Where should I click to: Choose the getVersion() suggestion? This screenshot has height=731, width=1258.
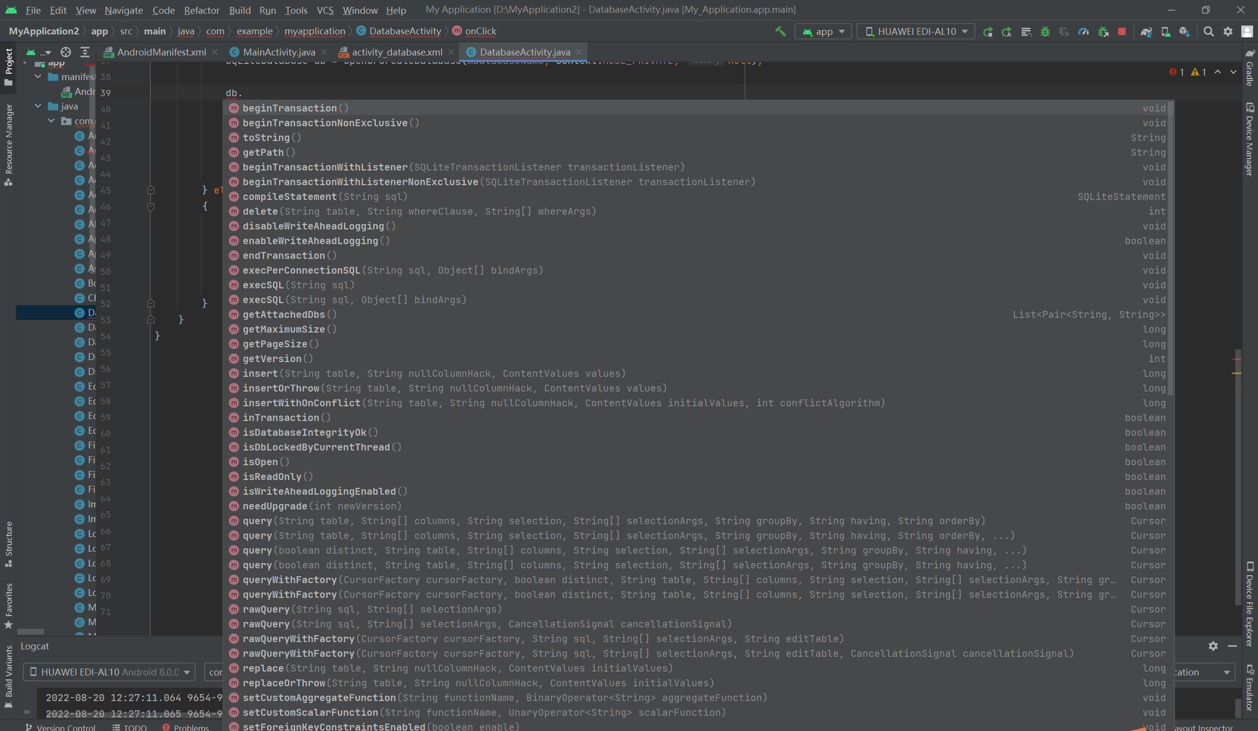tap(278, 359)
